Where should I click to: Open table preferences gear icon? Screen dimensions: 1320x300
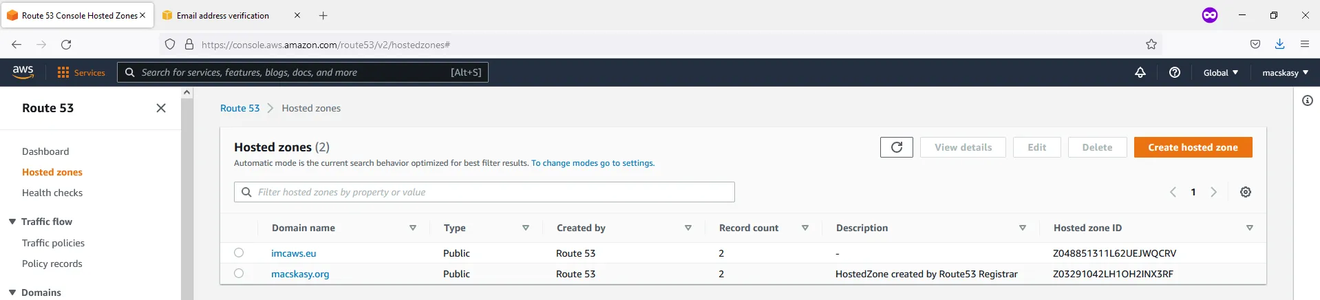(x=1246, y=192)
